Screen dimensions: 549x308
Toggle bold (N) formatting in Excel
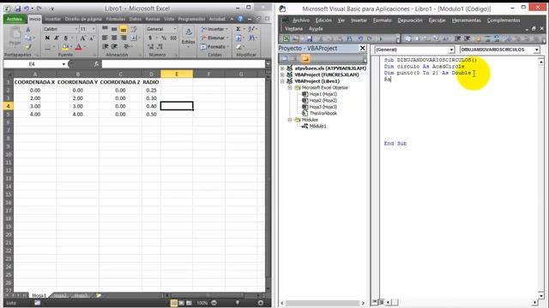pyautogui.click(x=47, y=38)
